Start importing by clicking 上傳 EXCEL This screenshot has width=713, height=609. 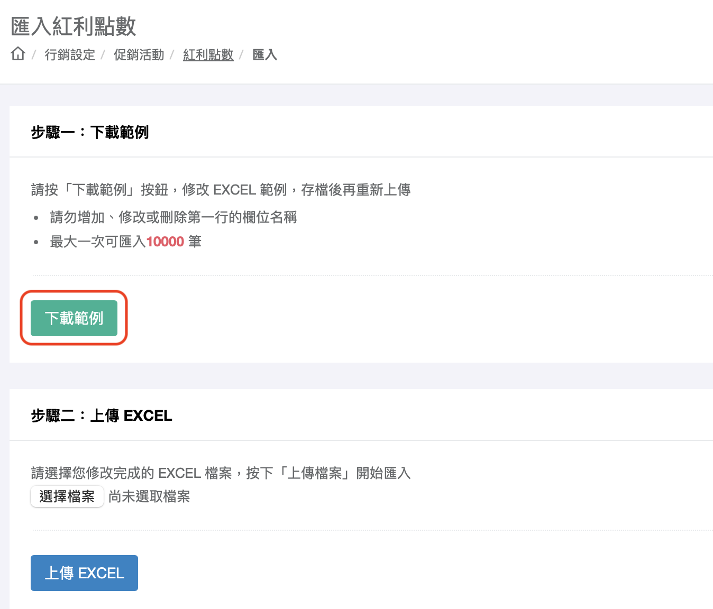[84, 573]
